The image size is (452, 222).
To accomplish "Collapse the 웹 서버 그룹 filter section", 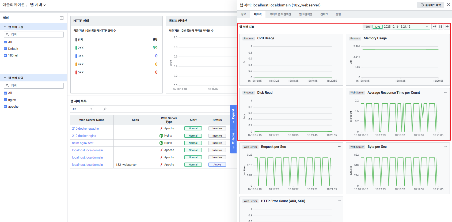I will 5,27.
